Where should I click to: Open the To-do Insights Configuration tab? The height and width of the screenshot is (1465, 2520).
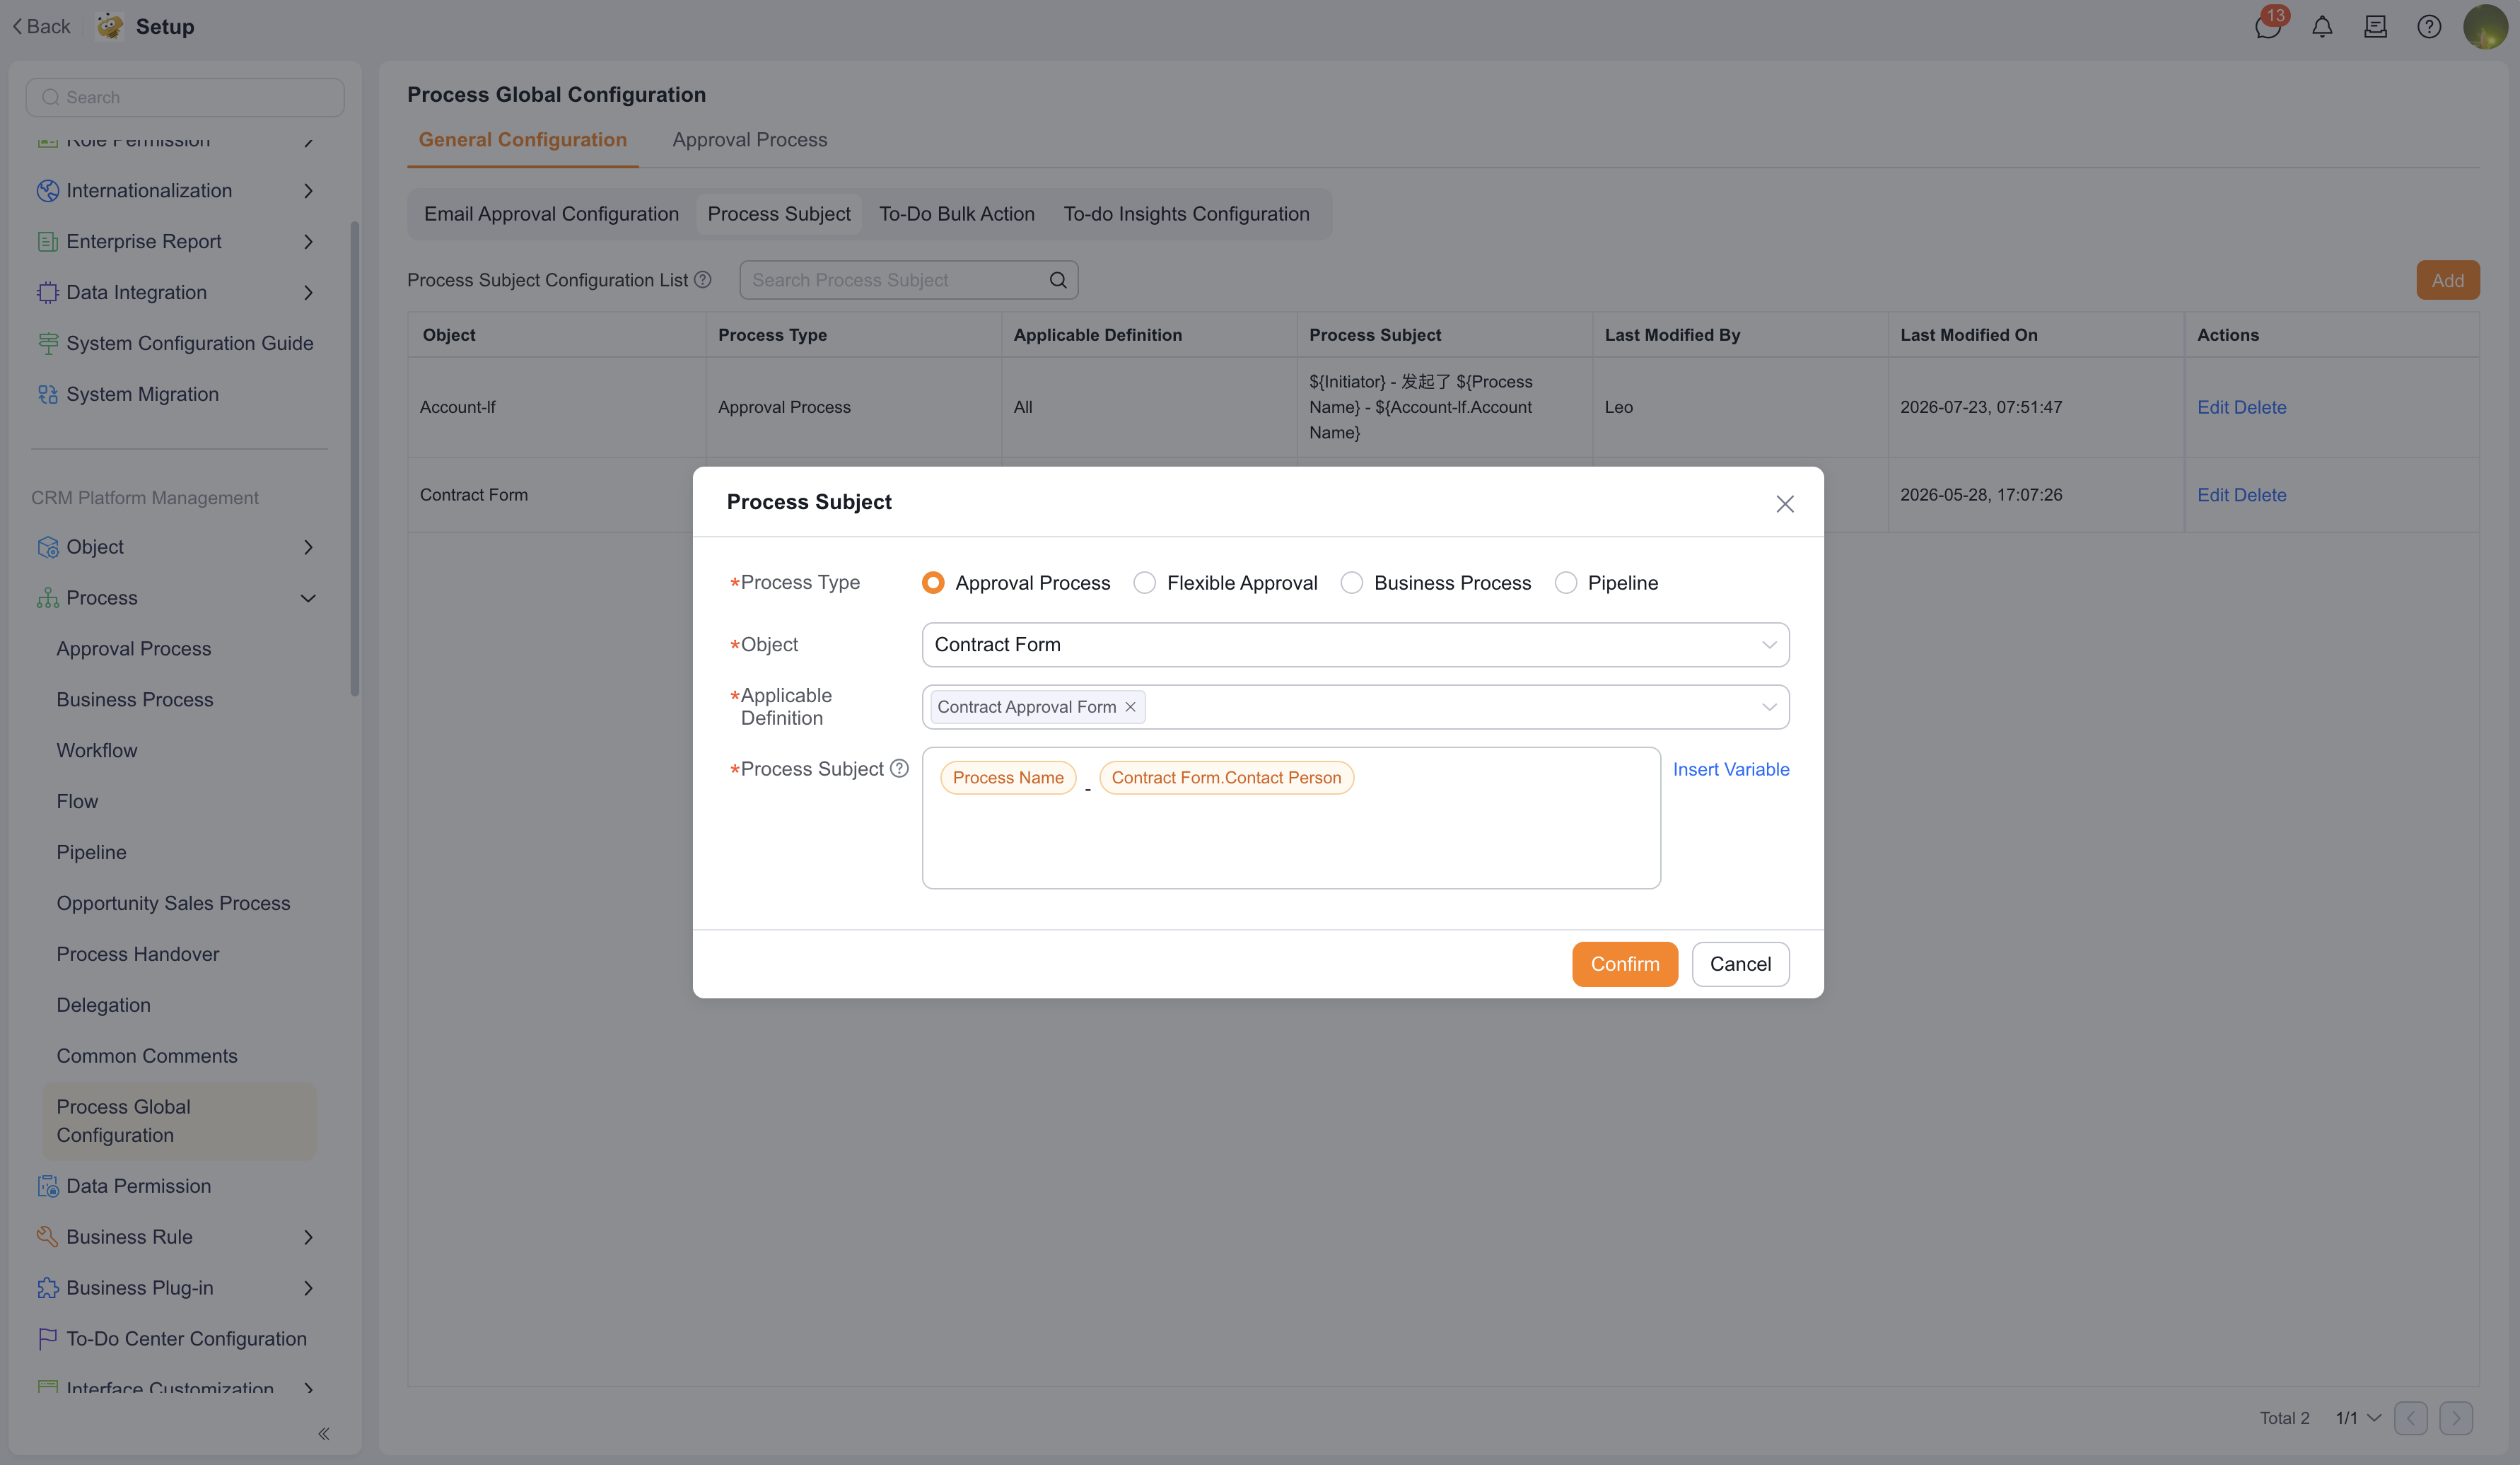[1186, 214]
